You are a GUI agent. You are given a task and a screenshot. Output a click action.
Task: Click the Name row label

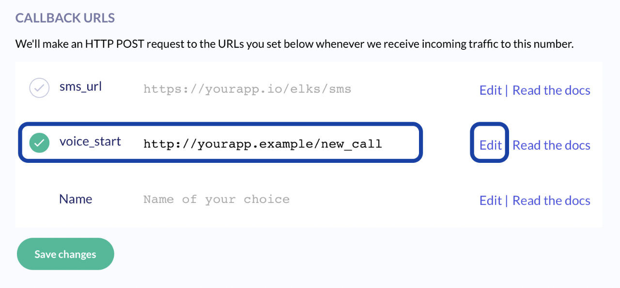pos(76,199)
